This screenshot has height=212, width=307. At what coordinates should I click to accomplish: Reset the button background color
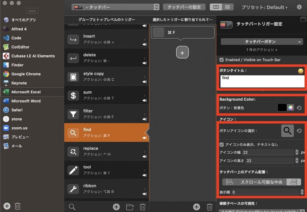pyautogui.click(x=299, y=108)
